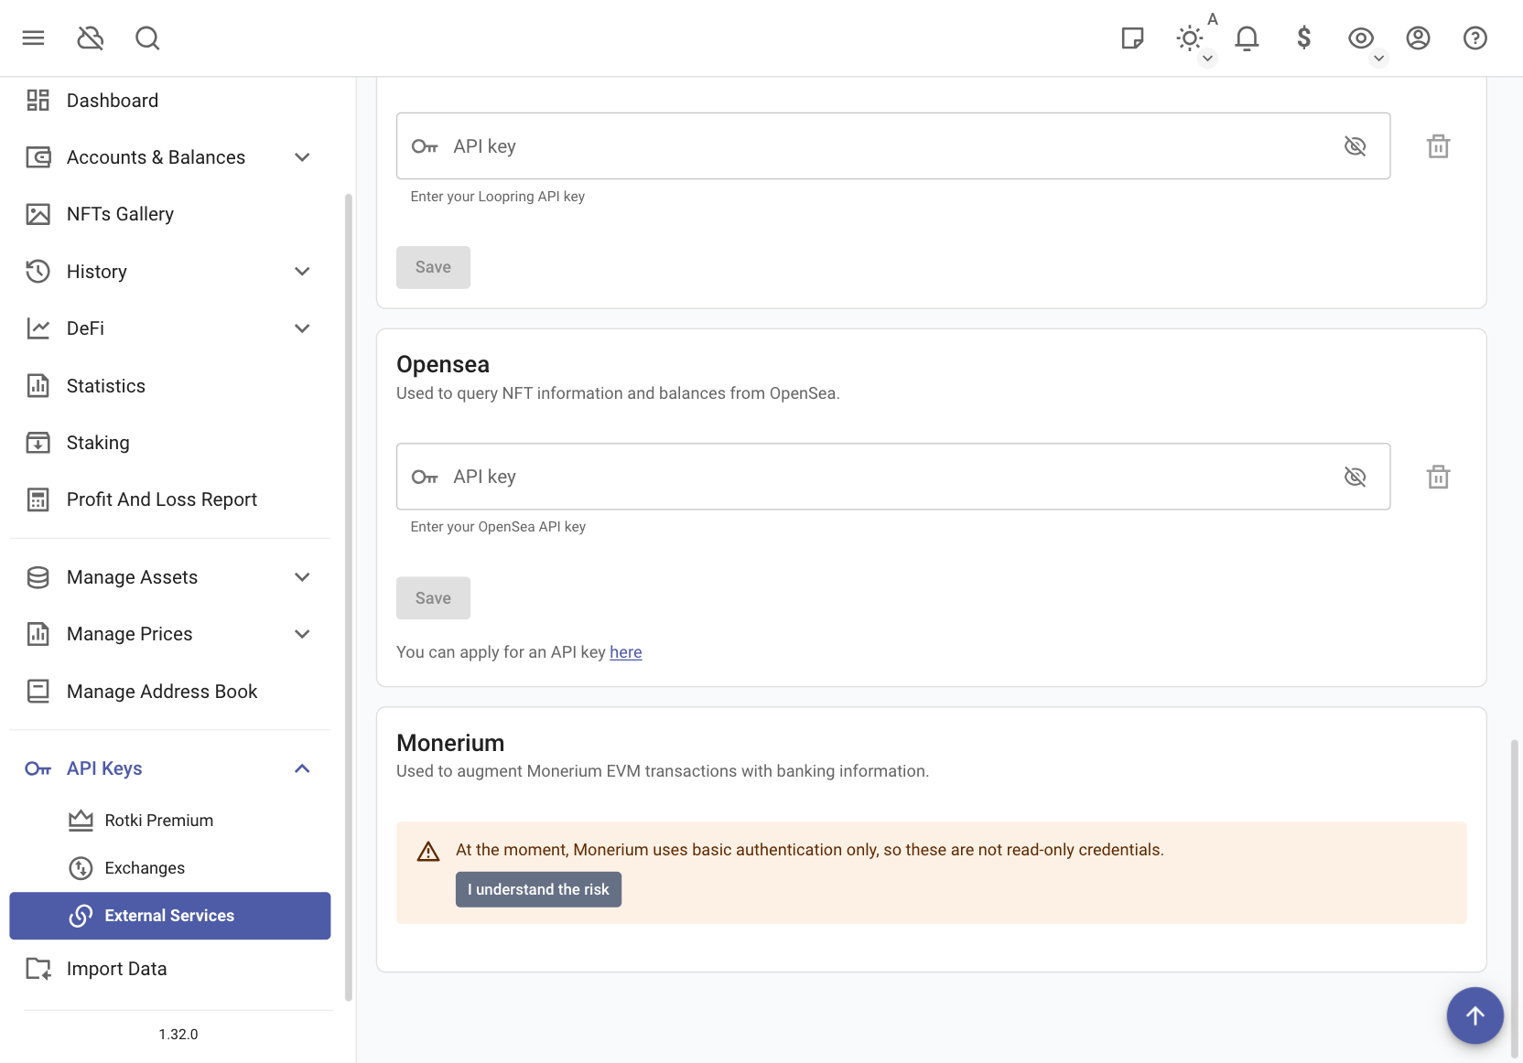
Task: Open Staking page
Action: coord(170,443)
